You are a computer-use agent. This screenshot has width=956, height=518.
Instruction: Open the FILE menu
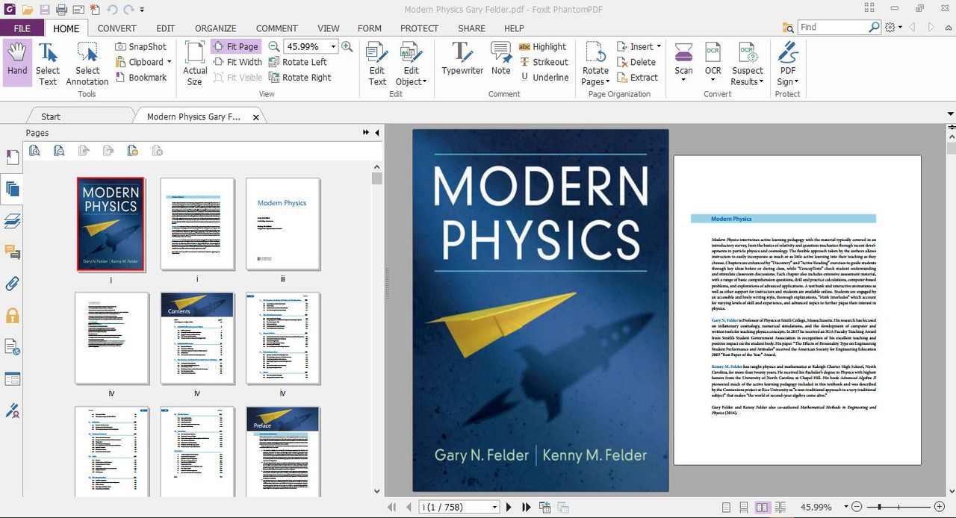click(22, 28)
